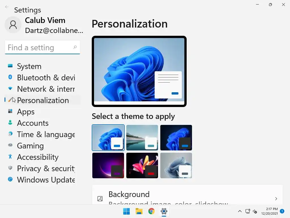This screenshot has width=290, height=218.
Task: Click the Bluetooth icon in sidebar
Action: (10, 77)
